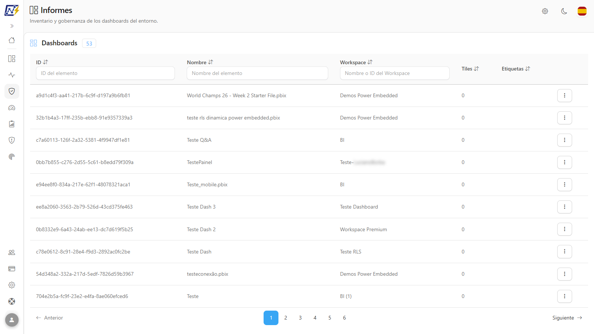
Task: Click the Siguiente next page link
Action: (567, 318)
